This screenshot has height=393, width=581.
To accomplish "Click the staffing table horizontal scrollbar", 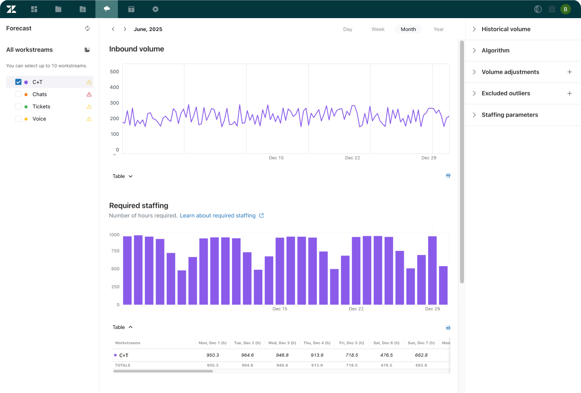I will pos(163,371).
